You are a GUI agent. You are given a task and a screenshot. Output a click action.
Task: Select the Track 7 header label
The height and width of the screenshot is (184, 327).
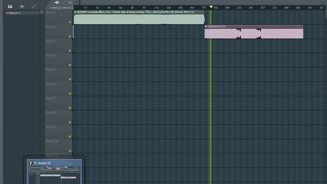pos(51,98)
